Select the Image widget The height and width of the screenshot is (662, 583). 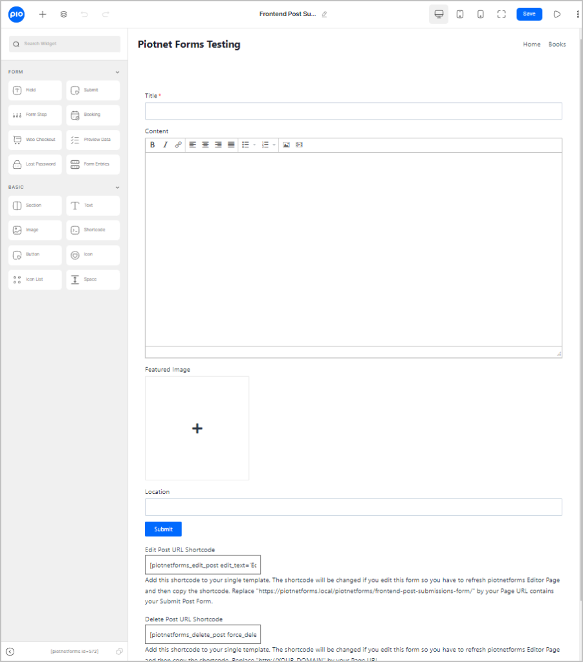pos(35,230)
